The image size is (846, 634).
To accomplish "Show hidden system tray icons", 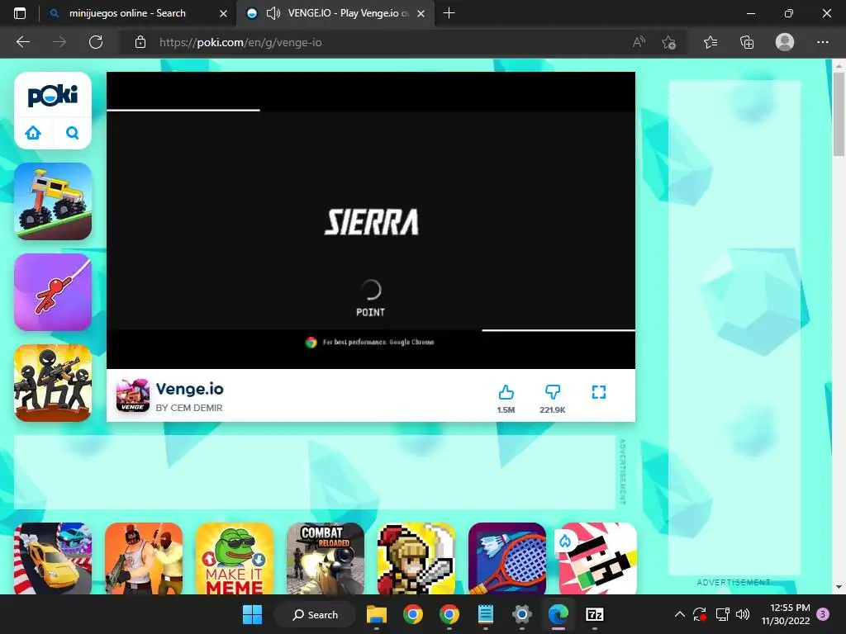I will [x=680, y=614].
